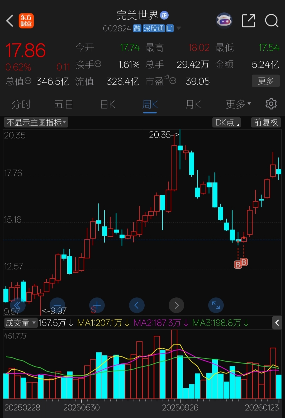Tap date label 20250530 on time axis

[82, 408]
